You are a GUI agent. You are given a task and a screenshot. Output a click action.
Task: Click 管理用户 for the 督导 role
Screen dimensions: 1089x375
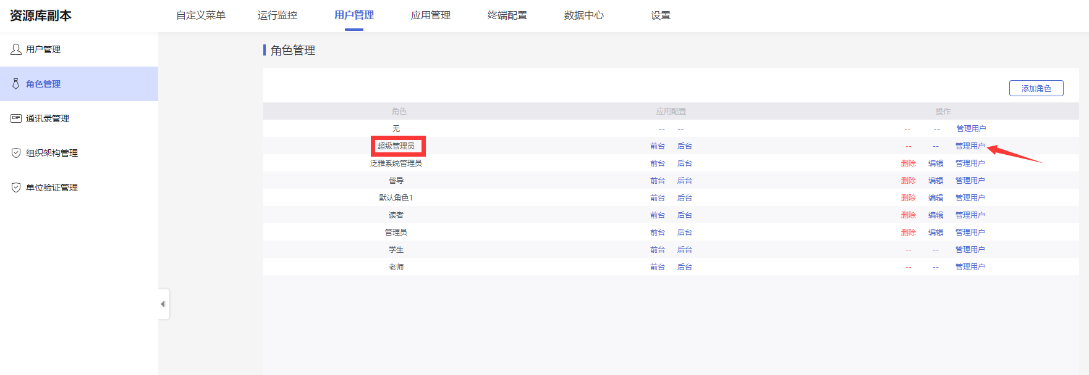click(x=970, y=181)
